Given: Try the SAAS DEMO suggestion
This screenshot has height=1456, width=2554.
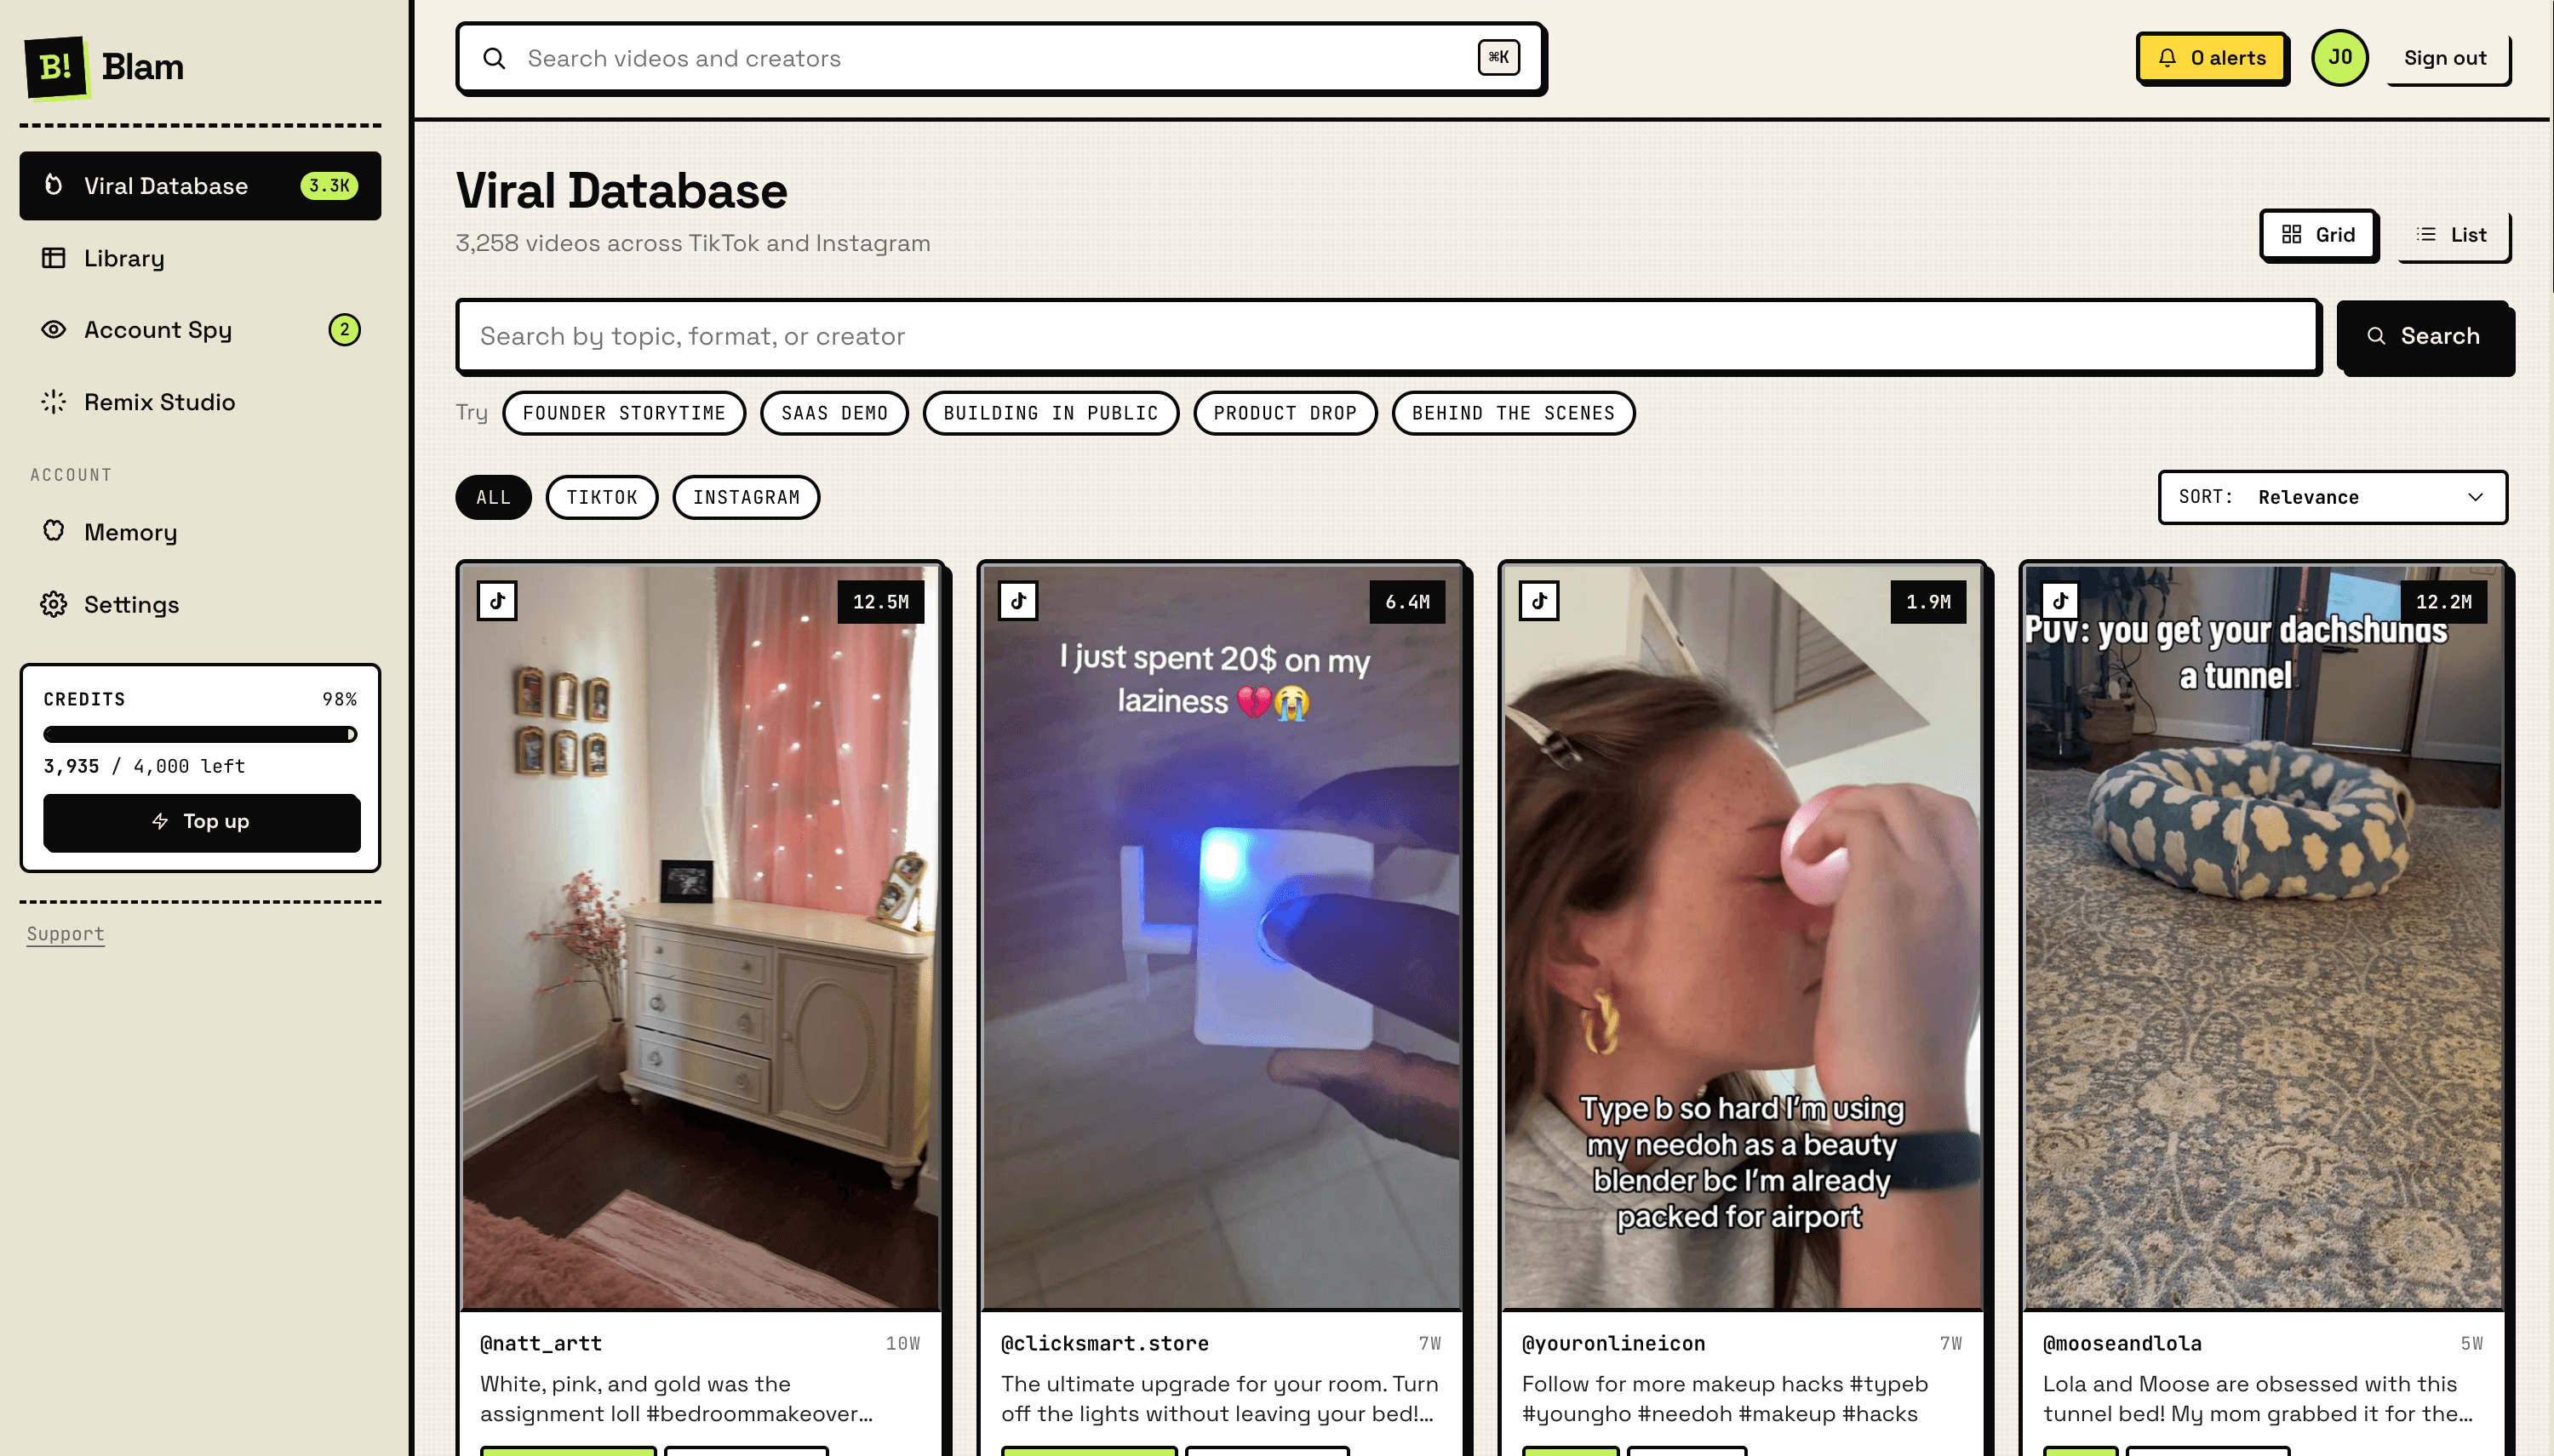Looking at the screenshot, I should point(834,413).
